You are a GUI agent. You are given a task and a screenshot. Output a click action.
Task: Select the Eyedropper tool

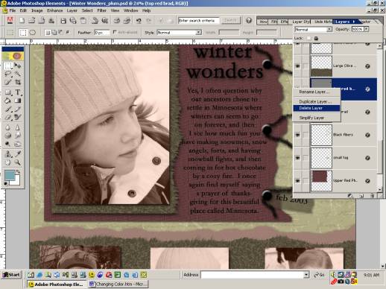coord(18,154)
